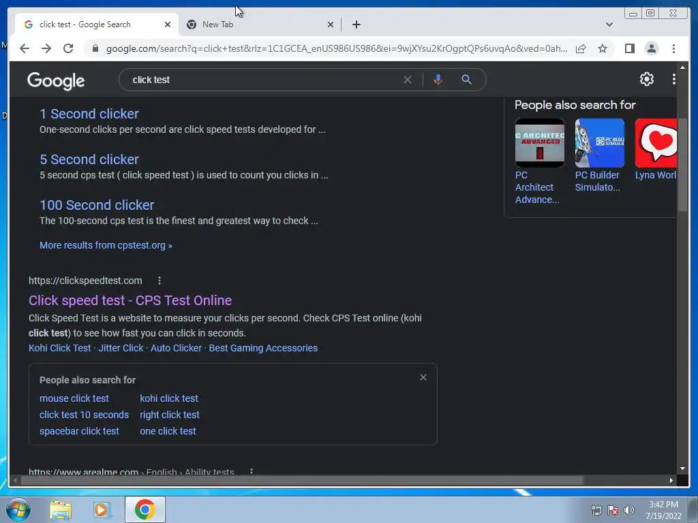
Task: Open the Jitter Click sitelink
Action: [121, 348]
